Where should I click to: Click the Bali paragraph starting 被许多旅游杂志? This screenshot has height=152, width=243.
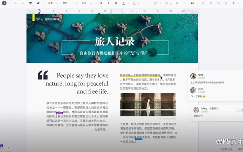(x=77, y=116)
